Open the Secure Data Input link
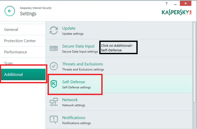 click(78, 46)
